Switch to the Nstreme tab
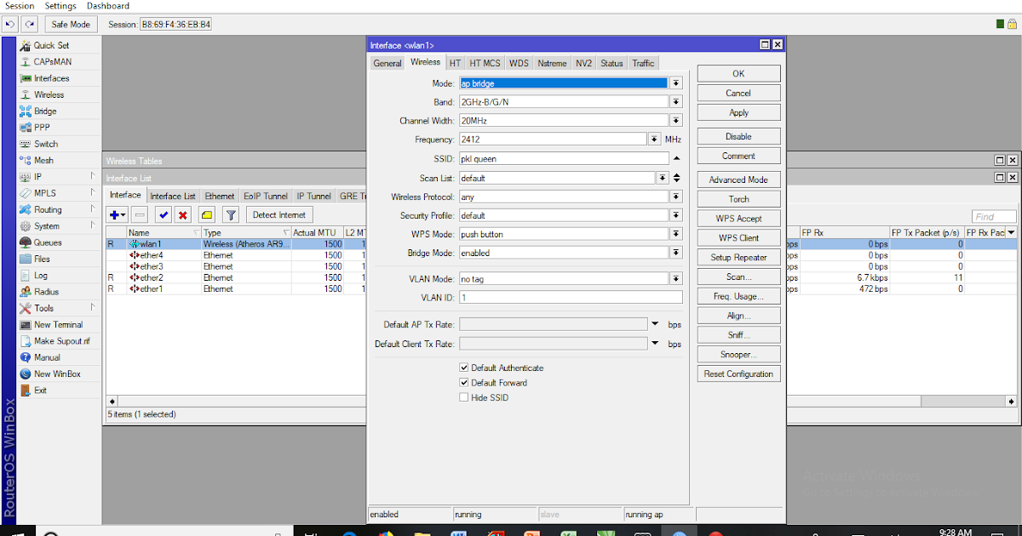 pyautogui.click(x=552, y=63)
